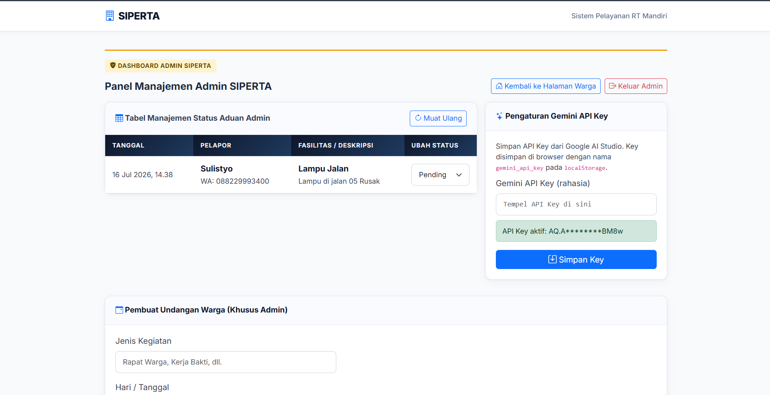This screenshot has width=770, height=395.
Task: Reload the complaints table with Muat Ulang
Action: coord(438,118)
